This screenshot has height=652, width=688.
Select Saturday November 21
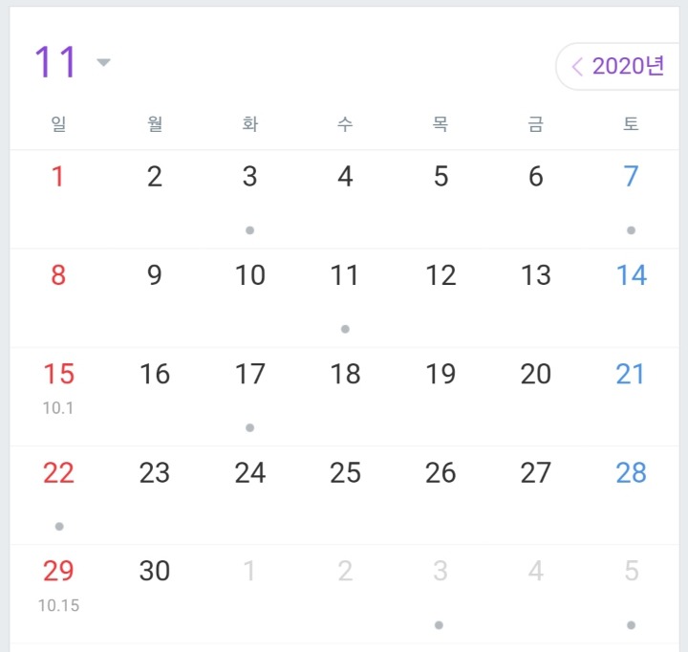(631, 374)
